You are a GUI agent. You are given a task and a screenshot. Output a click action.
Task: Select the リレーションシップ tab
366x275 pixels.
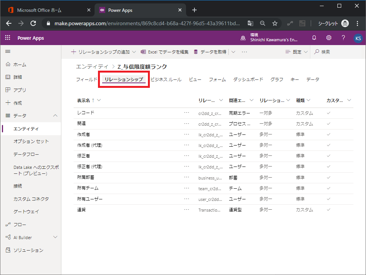point(124,79)
